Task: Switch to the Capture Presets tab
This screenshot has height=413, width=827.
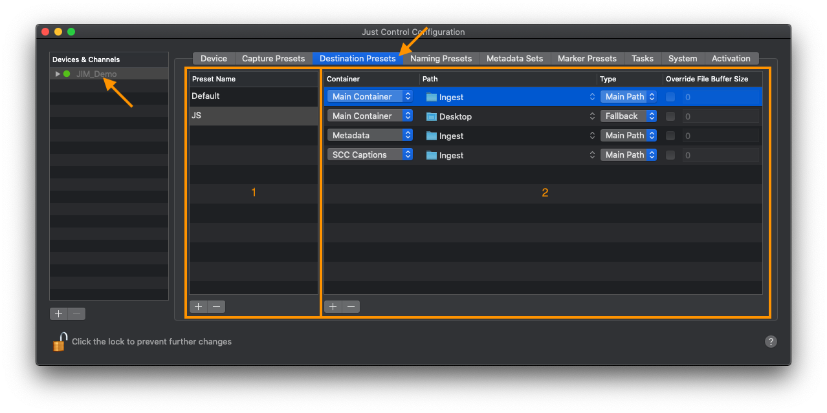Action: (273, 58)
